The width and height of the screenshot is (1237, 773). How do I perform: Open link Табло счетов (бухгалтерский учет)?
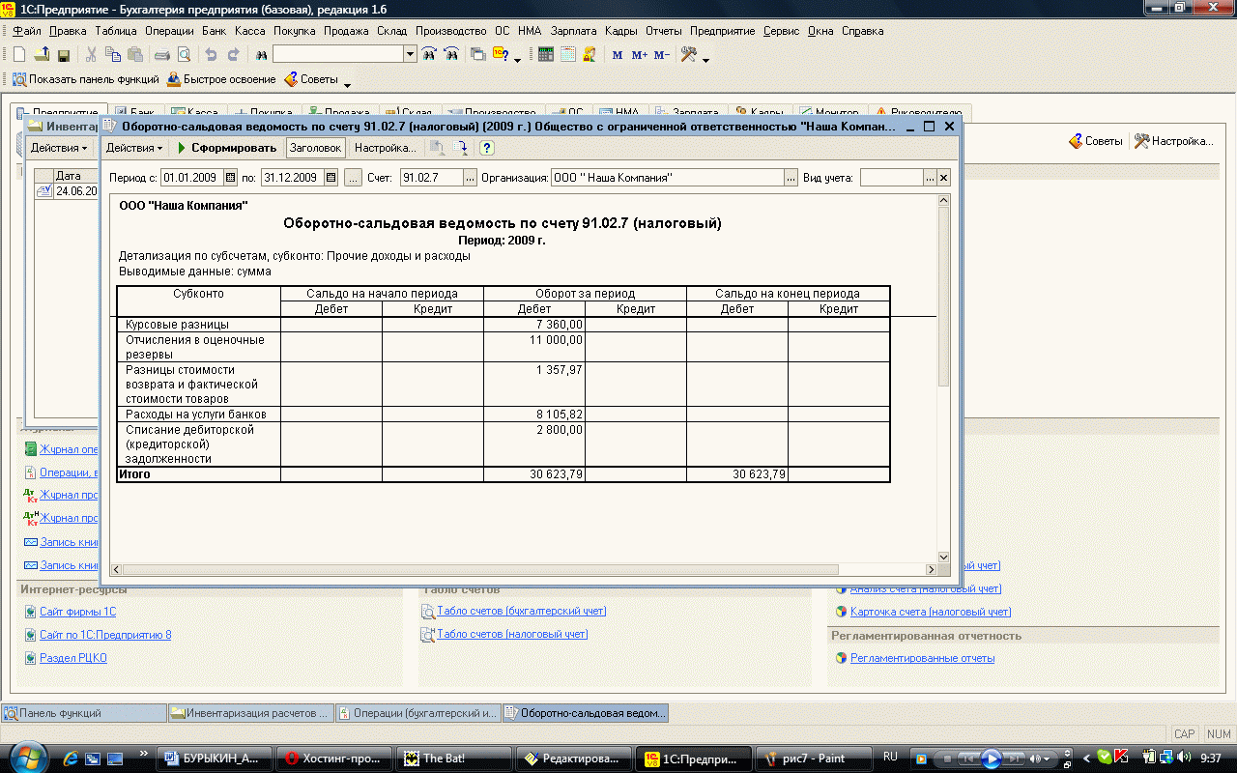pyautogui.click(x=522, y=611)
